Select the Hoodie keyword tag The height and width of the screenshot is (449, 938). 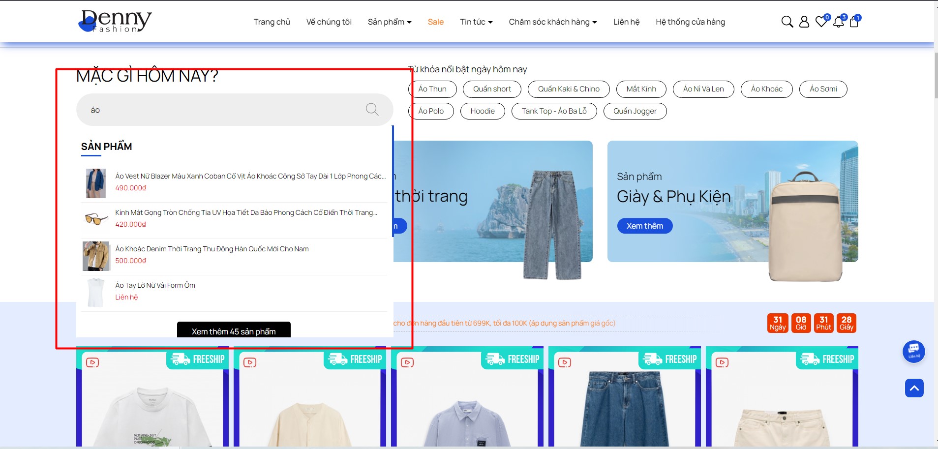point(483,111)
